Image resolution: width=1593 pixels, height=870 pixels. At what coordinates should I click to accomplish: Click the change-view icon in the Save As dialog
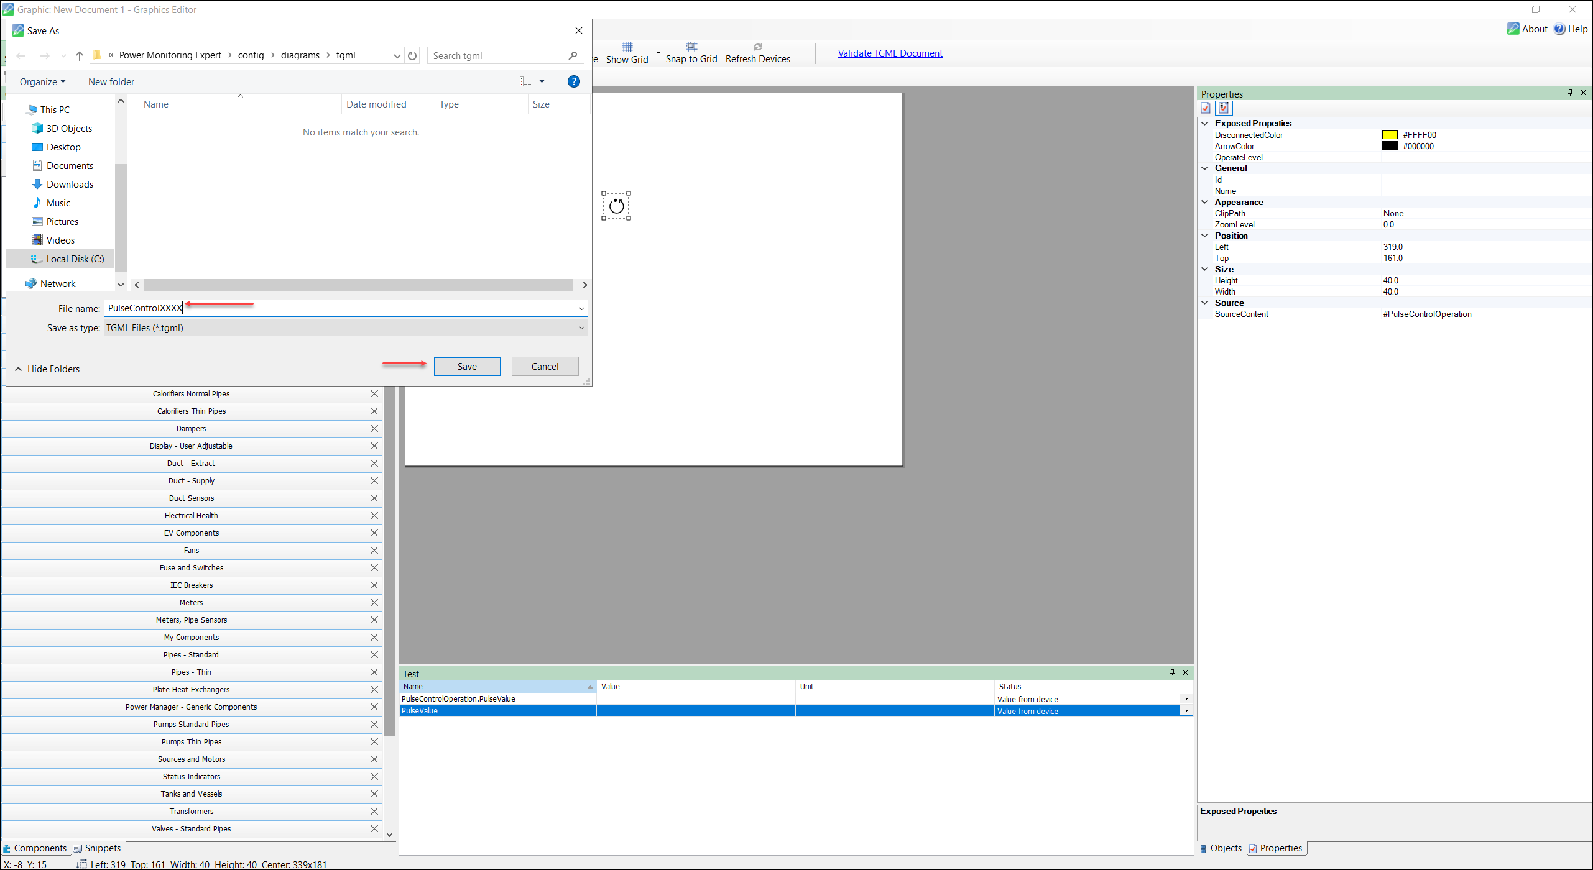point(525,81)
